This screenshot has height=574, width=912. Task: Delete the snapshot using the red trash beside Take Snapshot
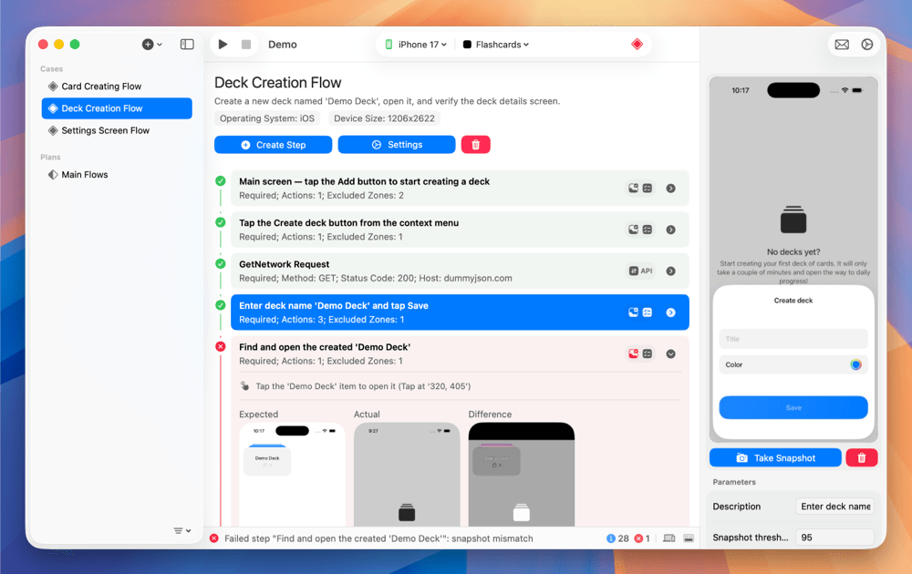click(862, 457)
